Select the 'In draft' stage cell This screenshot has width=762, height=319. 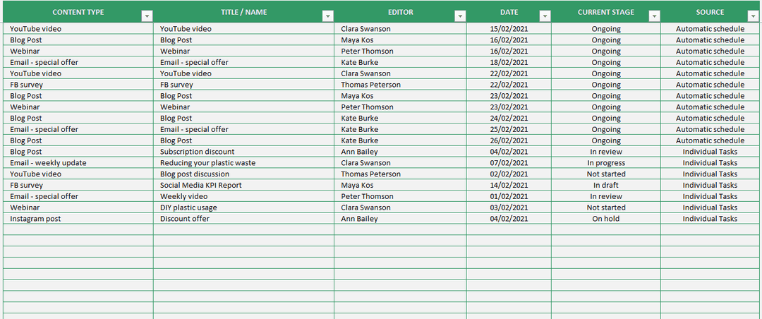606,185
